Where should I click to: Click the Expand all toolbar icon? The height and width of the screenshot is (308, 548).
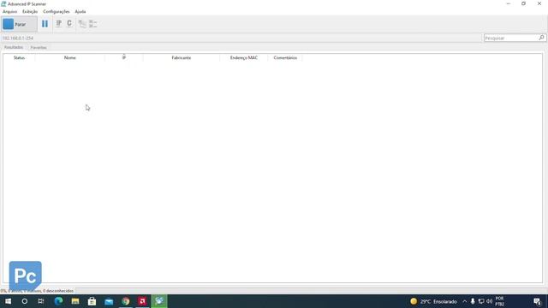click(x=82, y=24)
